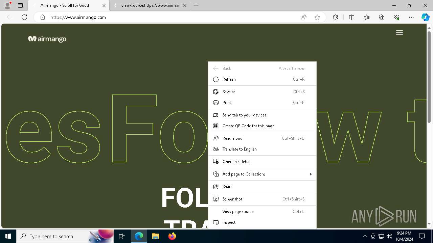Screen dimensions: 433x243
Task: Focus the address bar URL
Action: tap(78, 17)
